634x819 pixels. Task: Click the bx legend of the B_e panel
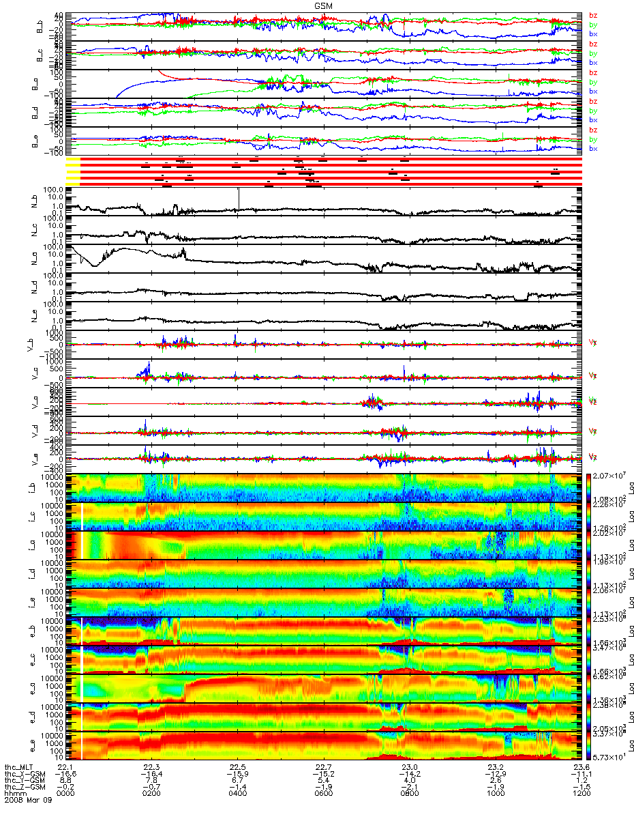coord(593,148)
